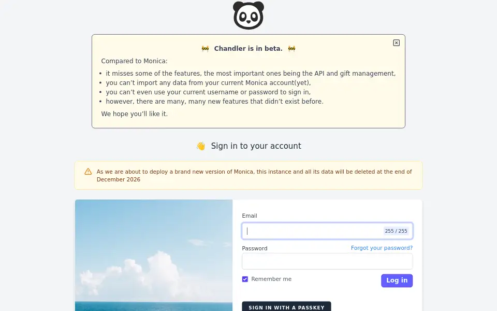The height and width of the screenshot is (311, 497).
Task: Click the Email field label
Action: click(x=250, y=216)
